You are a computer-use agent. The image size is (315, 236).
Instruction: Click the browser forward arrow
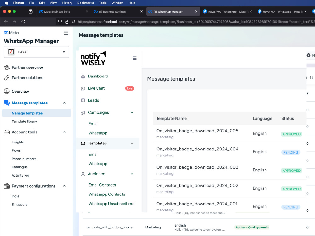click(x=14, y=22)
